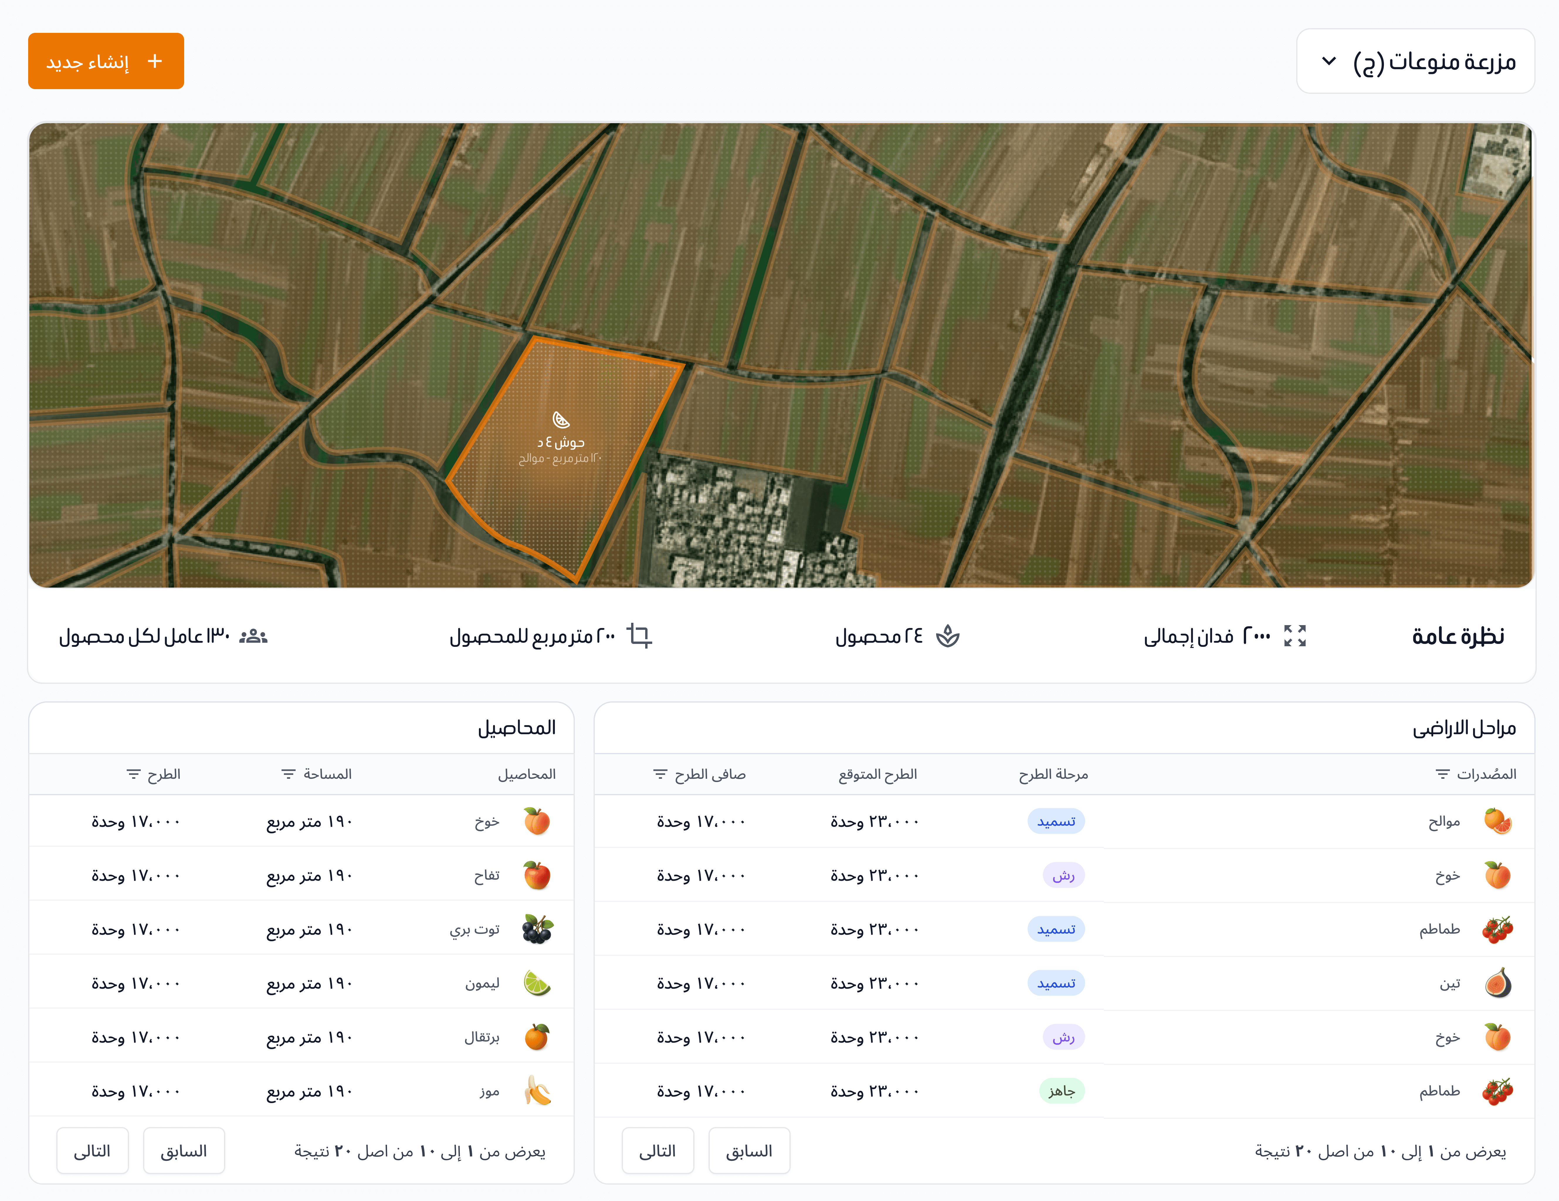Click the expand-arrows icon beside total feddans
1559x1201 pixels.
(x=1294, y=635)
